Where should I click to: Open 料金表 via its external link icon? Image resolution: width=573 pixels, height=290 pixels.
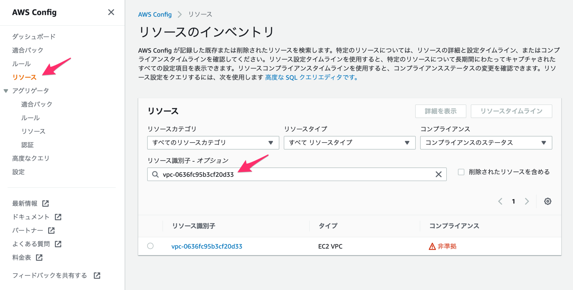coord(40,258)
